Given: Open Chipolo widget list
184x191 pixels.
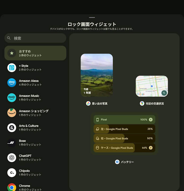Looking at the screenshot, I should tap(35, 173).
